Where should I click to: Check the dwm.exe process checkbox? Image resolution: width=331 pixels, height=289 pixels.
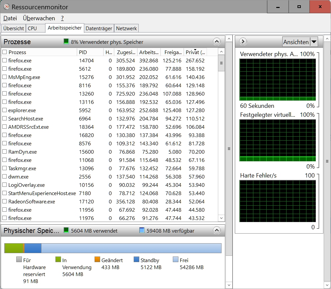click(x=5, y=177)
